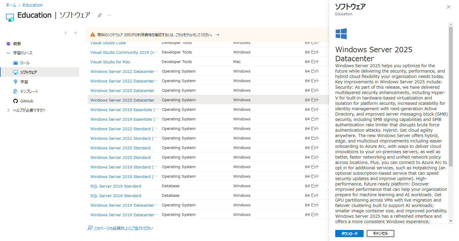Open the ellipsis more options menu
This screenshot has width=459, height=241.
[109, 15]
